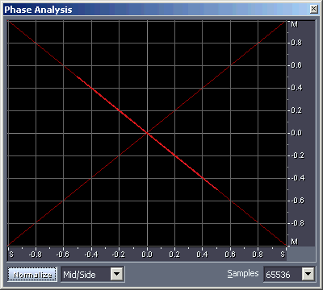This screenshot has width=323, height=290.
Task: Open the Mid/Side display mode dropdown arrow
Action: [117, 274]
